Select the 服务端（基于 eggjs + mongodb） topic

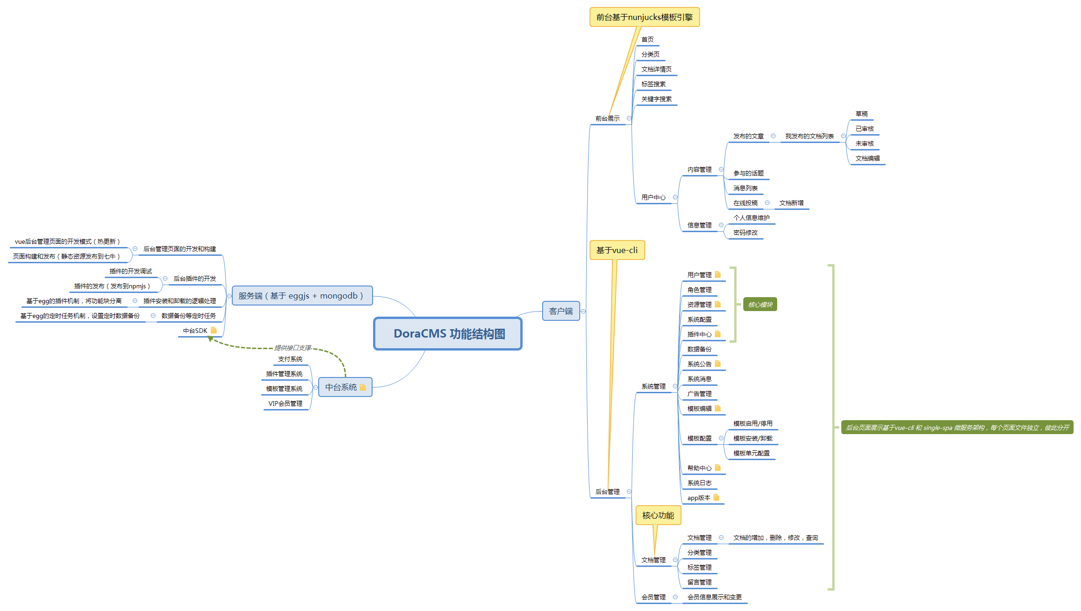point(302,296)
